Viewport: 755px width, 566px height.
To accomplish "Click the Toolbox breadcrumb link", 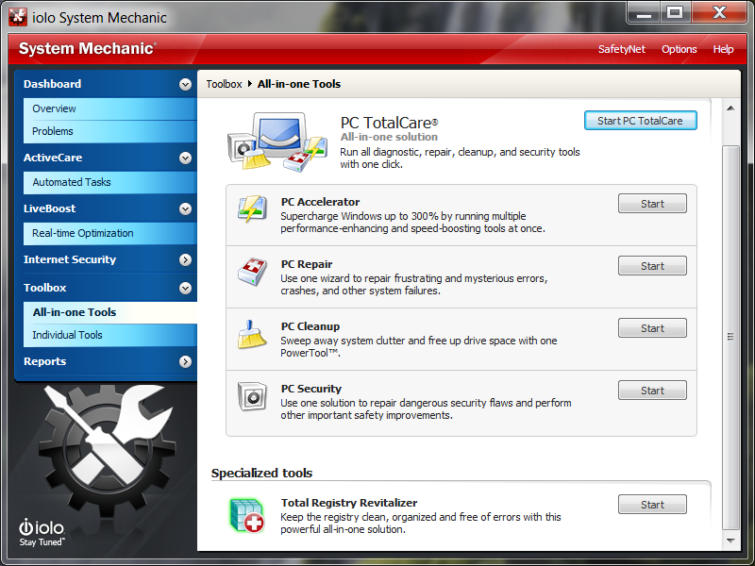I will point(224,84).
